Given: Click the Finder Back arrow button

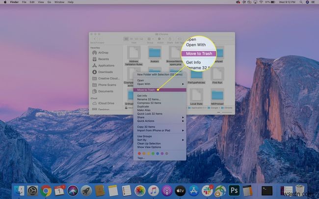Looking at the screenshot, I should pyautogui.click(x=95, y=39).
